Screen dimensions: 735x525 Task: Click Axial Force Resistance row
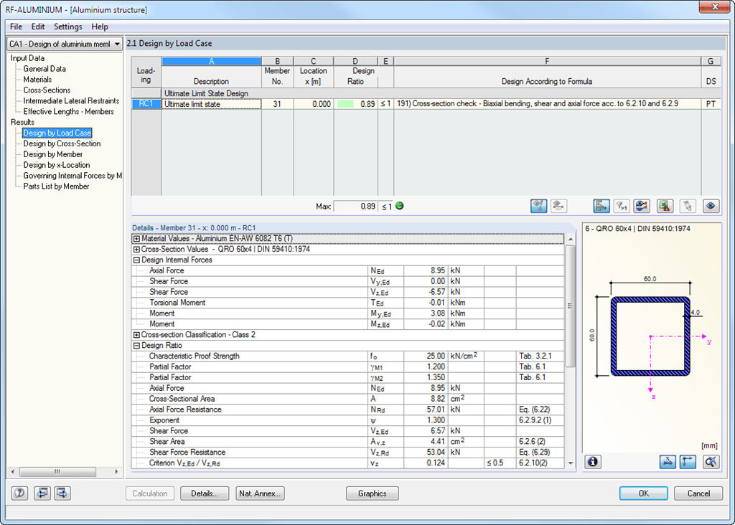[x=348, y=410]
